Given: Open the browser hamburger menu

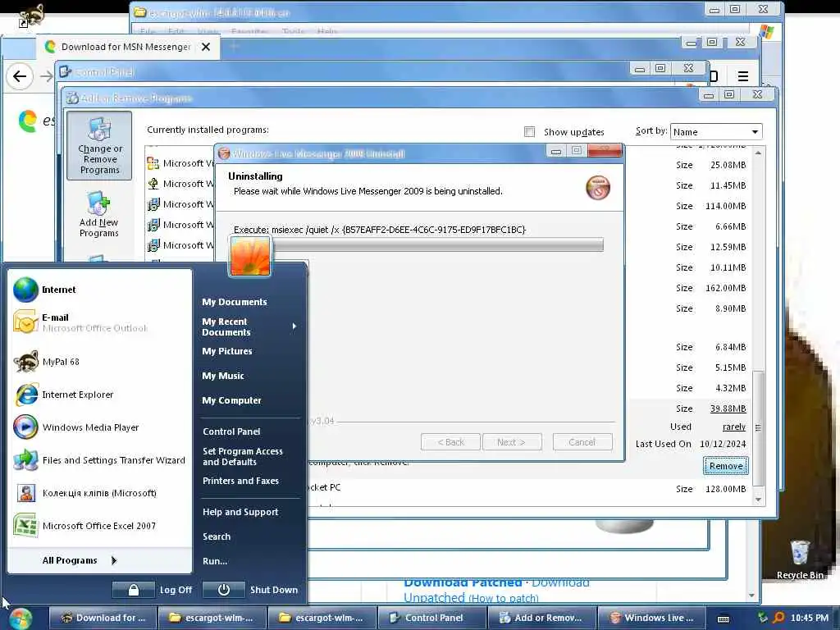Looking at the screenshot, I should tap(742, 76).
